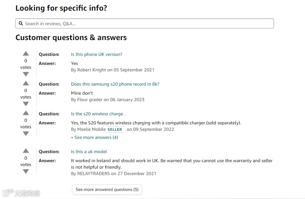Downvote the 8k recording question
The image size is (305, 199).
click(x=26, y=104)
